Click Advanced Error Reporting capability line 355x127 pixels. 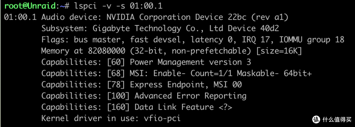pos(144,96)
